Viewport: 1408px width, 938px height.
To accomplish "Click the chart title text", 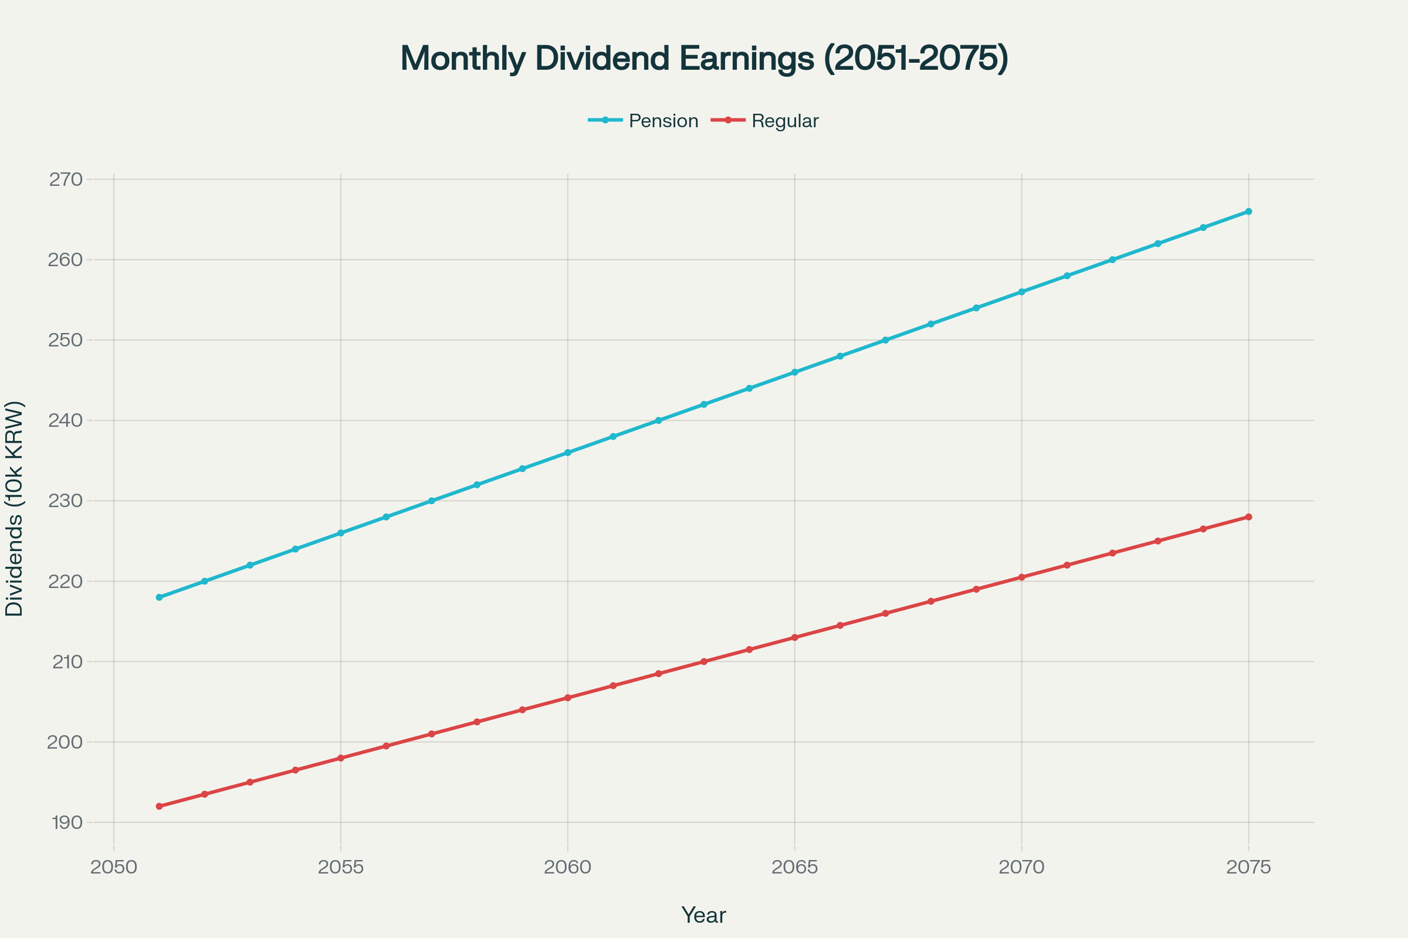I will 704,59.
